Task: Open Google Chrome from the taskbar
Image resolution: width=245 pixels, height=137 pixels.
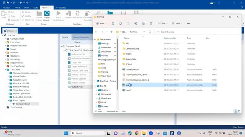Action: [137, 133]
